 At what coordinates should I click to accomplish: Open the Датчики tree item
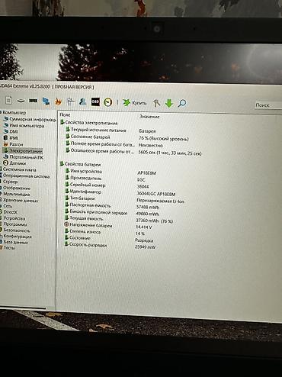tap(14, 163)
